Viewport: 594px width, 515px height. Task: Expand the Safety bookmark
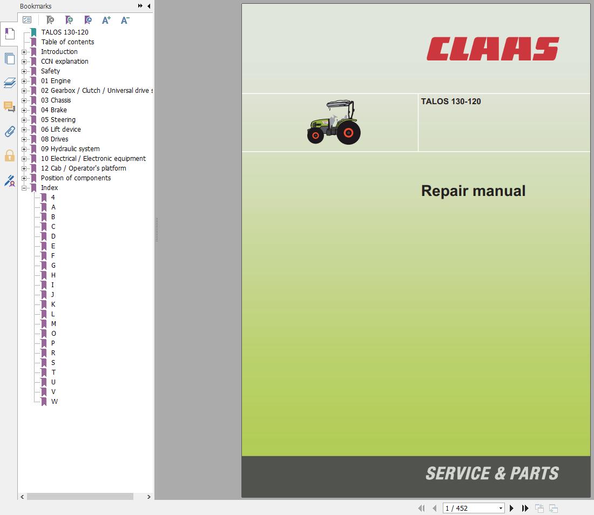(x=24, y=71)
